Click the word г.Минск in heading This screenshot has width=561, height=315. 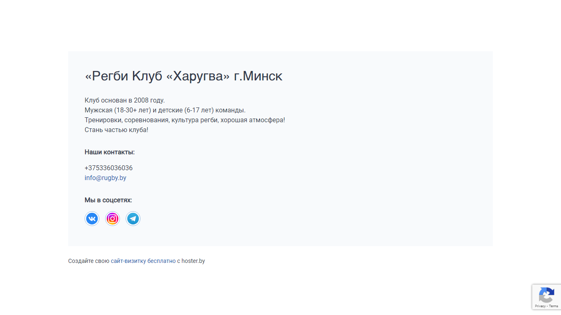point(258,76)
